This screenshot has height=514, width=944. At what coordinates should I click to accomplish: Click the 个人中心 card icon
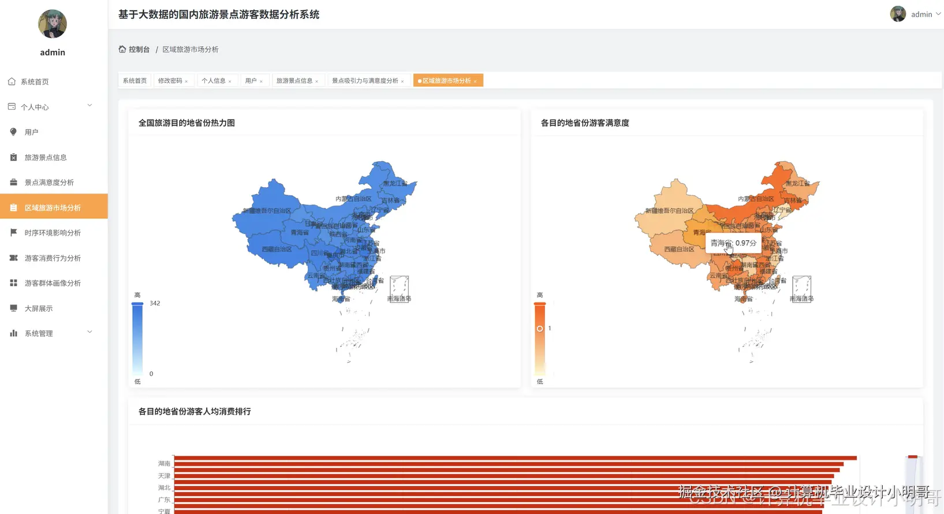[x=12, y=107]
